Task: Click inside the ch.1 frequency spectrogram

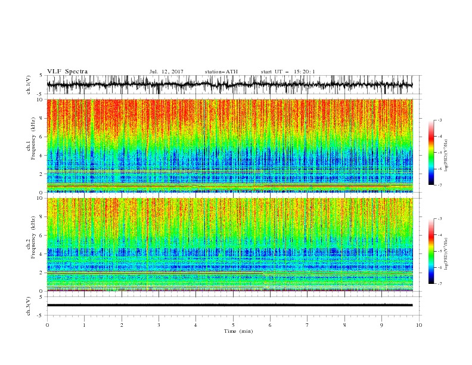Action: 230,146
